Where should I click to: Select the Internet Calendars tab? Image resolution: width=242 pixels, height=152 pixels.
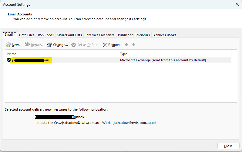click(100, 35)
